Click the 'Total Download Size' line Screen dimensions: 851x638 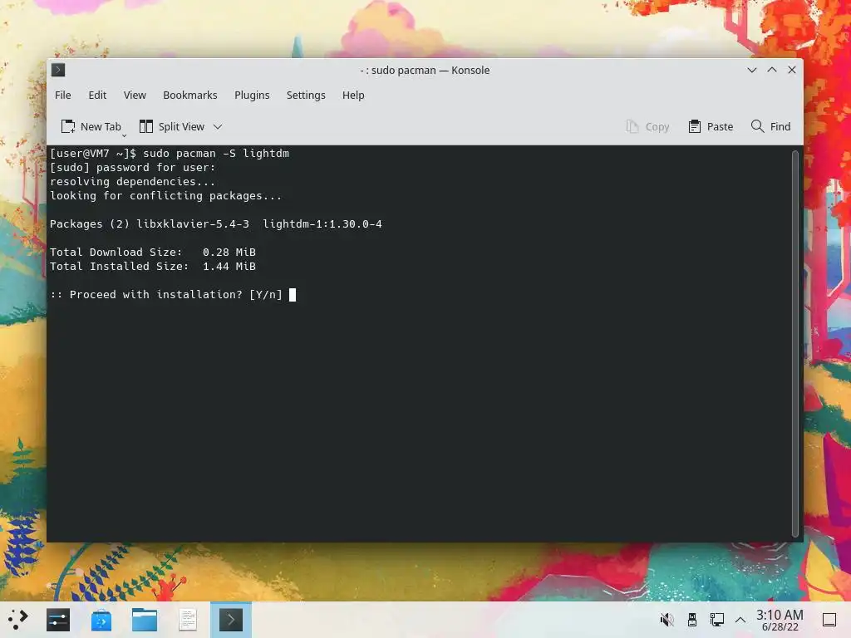(x=153, y=253)
